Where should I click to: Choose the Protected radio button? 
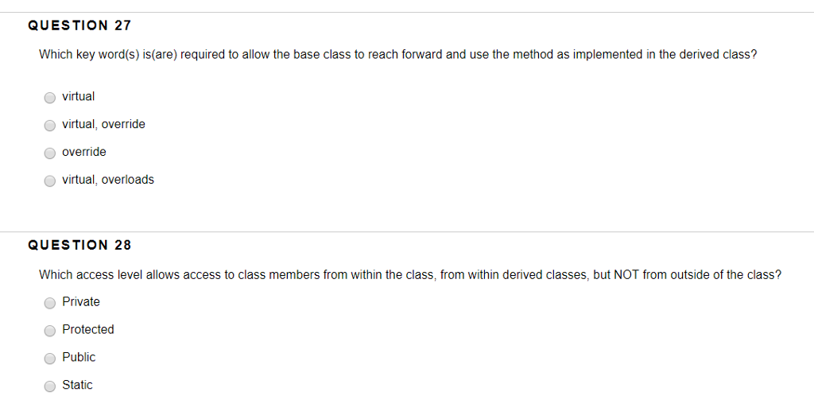pyautogui.click(x=50, y=331)
